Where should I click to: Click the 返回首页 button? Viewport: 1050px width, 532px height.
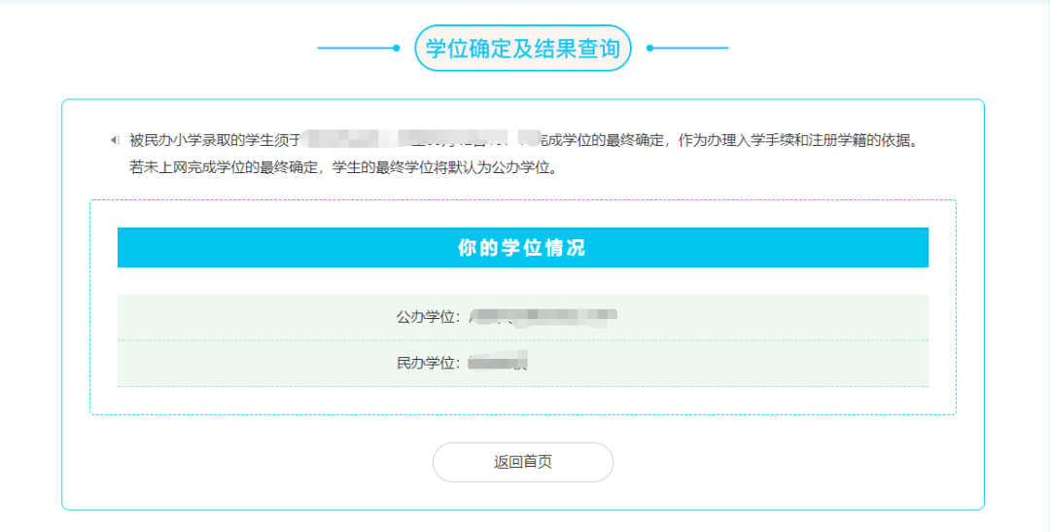coord(523,462)
